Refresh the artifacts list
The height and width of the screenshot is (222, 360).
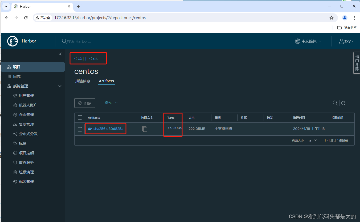pyautogui.click(x=343, y=103)
